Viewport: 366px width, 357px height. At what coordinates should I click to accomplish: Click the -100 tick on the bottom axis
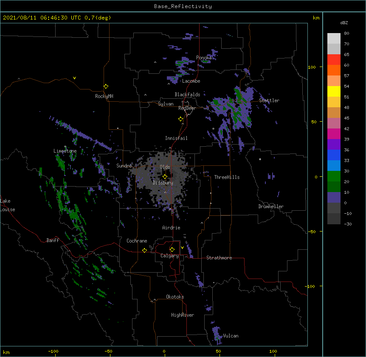[x=53, y=351]
